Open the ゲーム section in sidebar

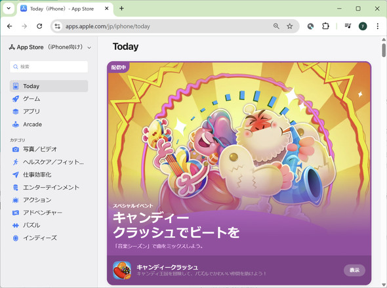coord(49,99)
